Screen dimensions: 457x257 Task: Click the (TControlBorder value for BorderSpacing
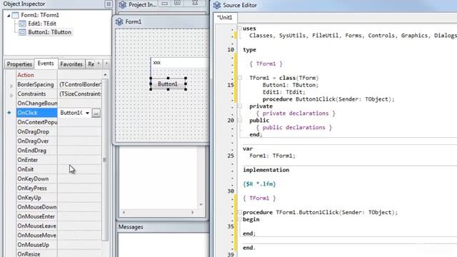pyautogui.click(x=80, y=84)
